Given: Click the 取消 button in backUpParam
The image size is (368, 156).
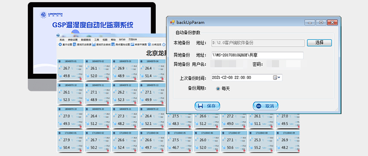Looking at the screenshot, I should 265,106.
